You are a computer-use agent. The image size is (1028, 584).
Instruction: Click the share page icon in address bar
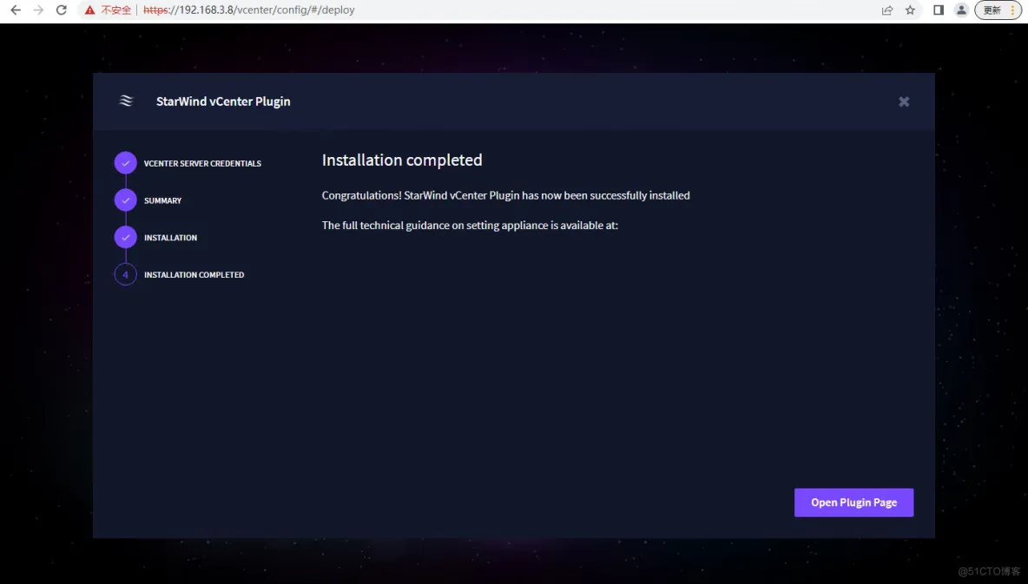[887, 10]
